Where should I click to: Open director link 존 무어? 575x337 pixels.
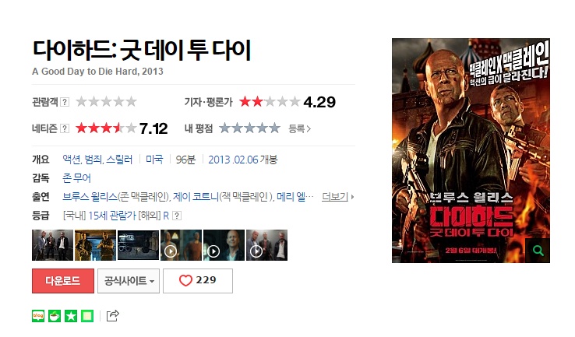[x=76, y=178]
